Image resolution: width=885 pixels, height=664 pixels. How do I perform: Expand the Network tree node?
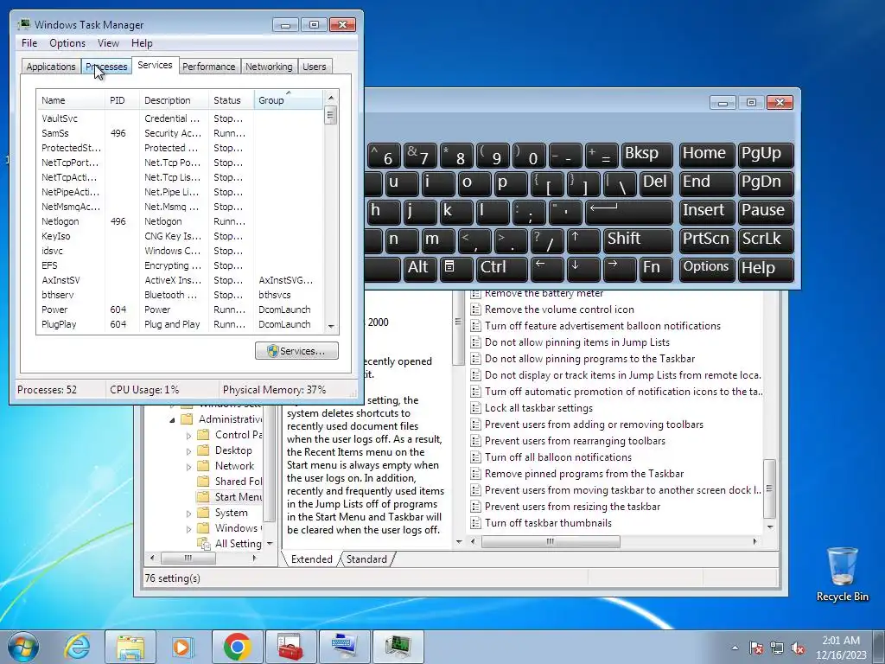[189, 466]
